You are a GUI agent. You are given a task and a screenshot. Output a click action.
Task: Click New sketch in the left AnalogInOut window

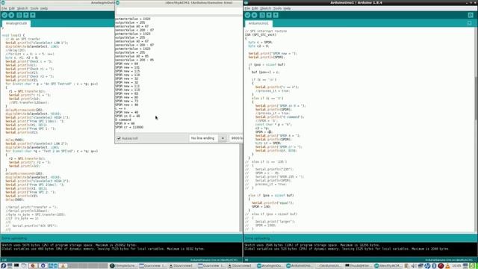click(x=19, y=15)
